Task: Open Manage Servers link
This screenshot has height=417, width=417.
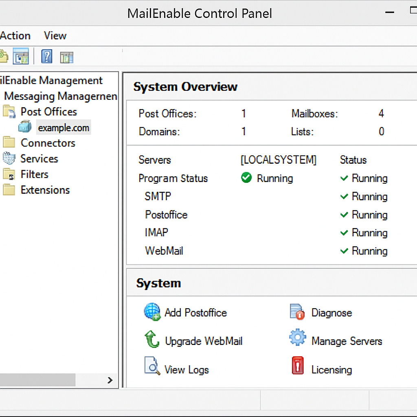Action: 347,341
